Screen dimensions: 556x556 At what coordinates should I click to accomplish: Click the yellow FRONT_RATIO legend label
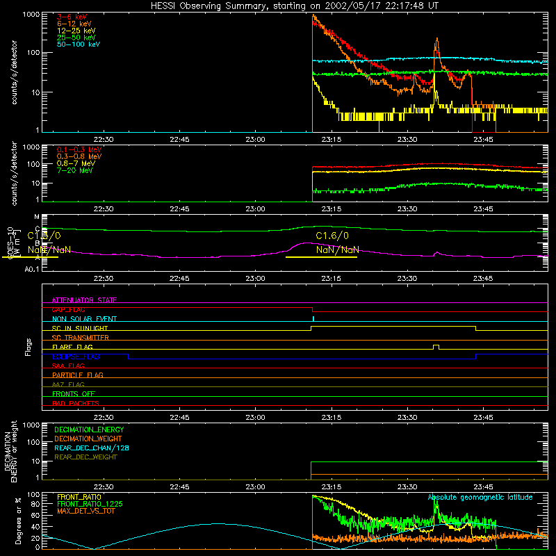pos(79,497)
